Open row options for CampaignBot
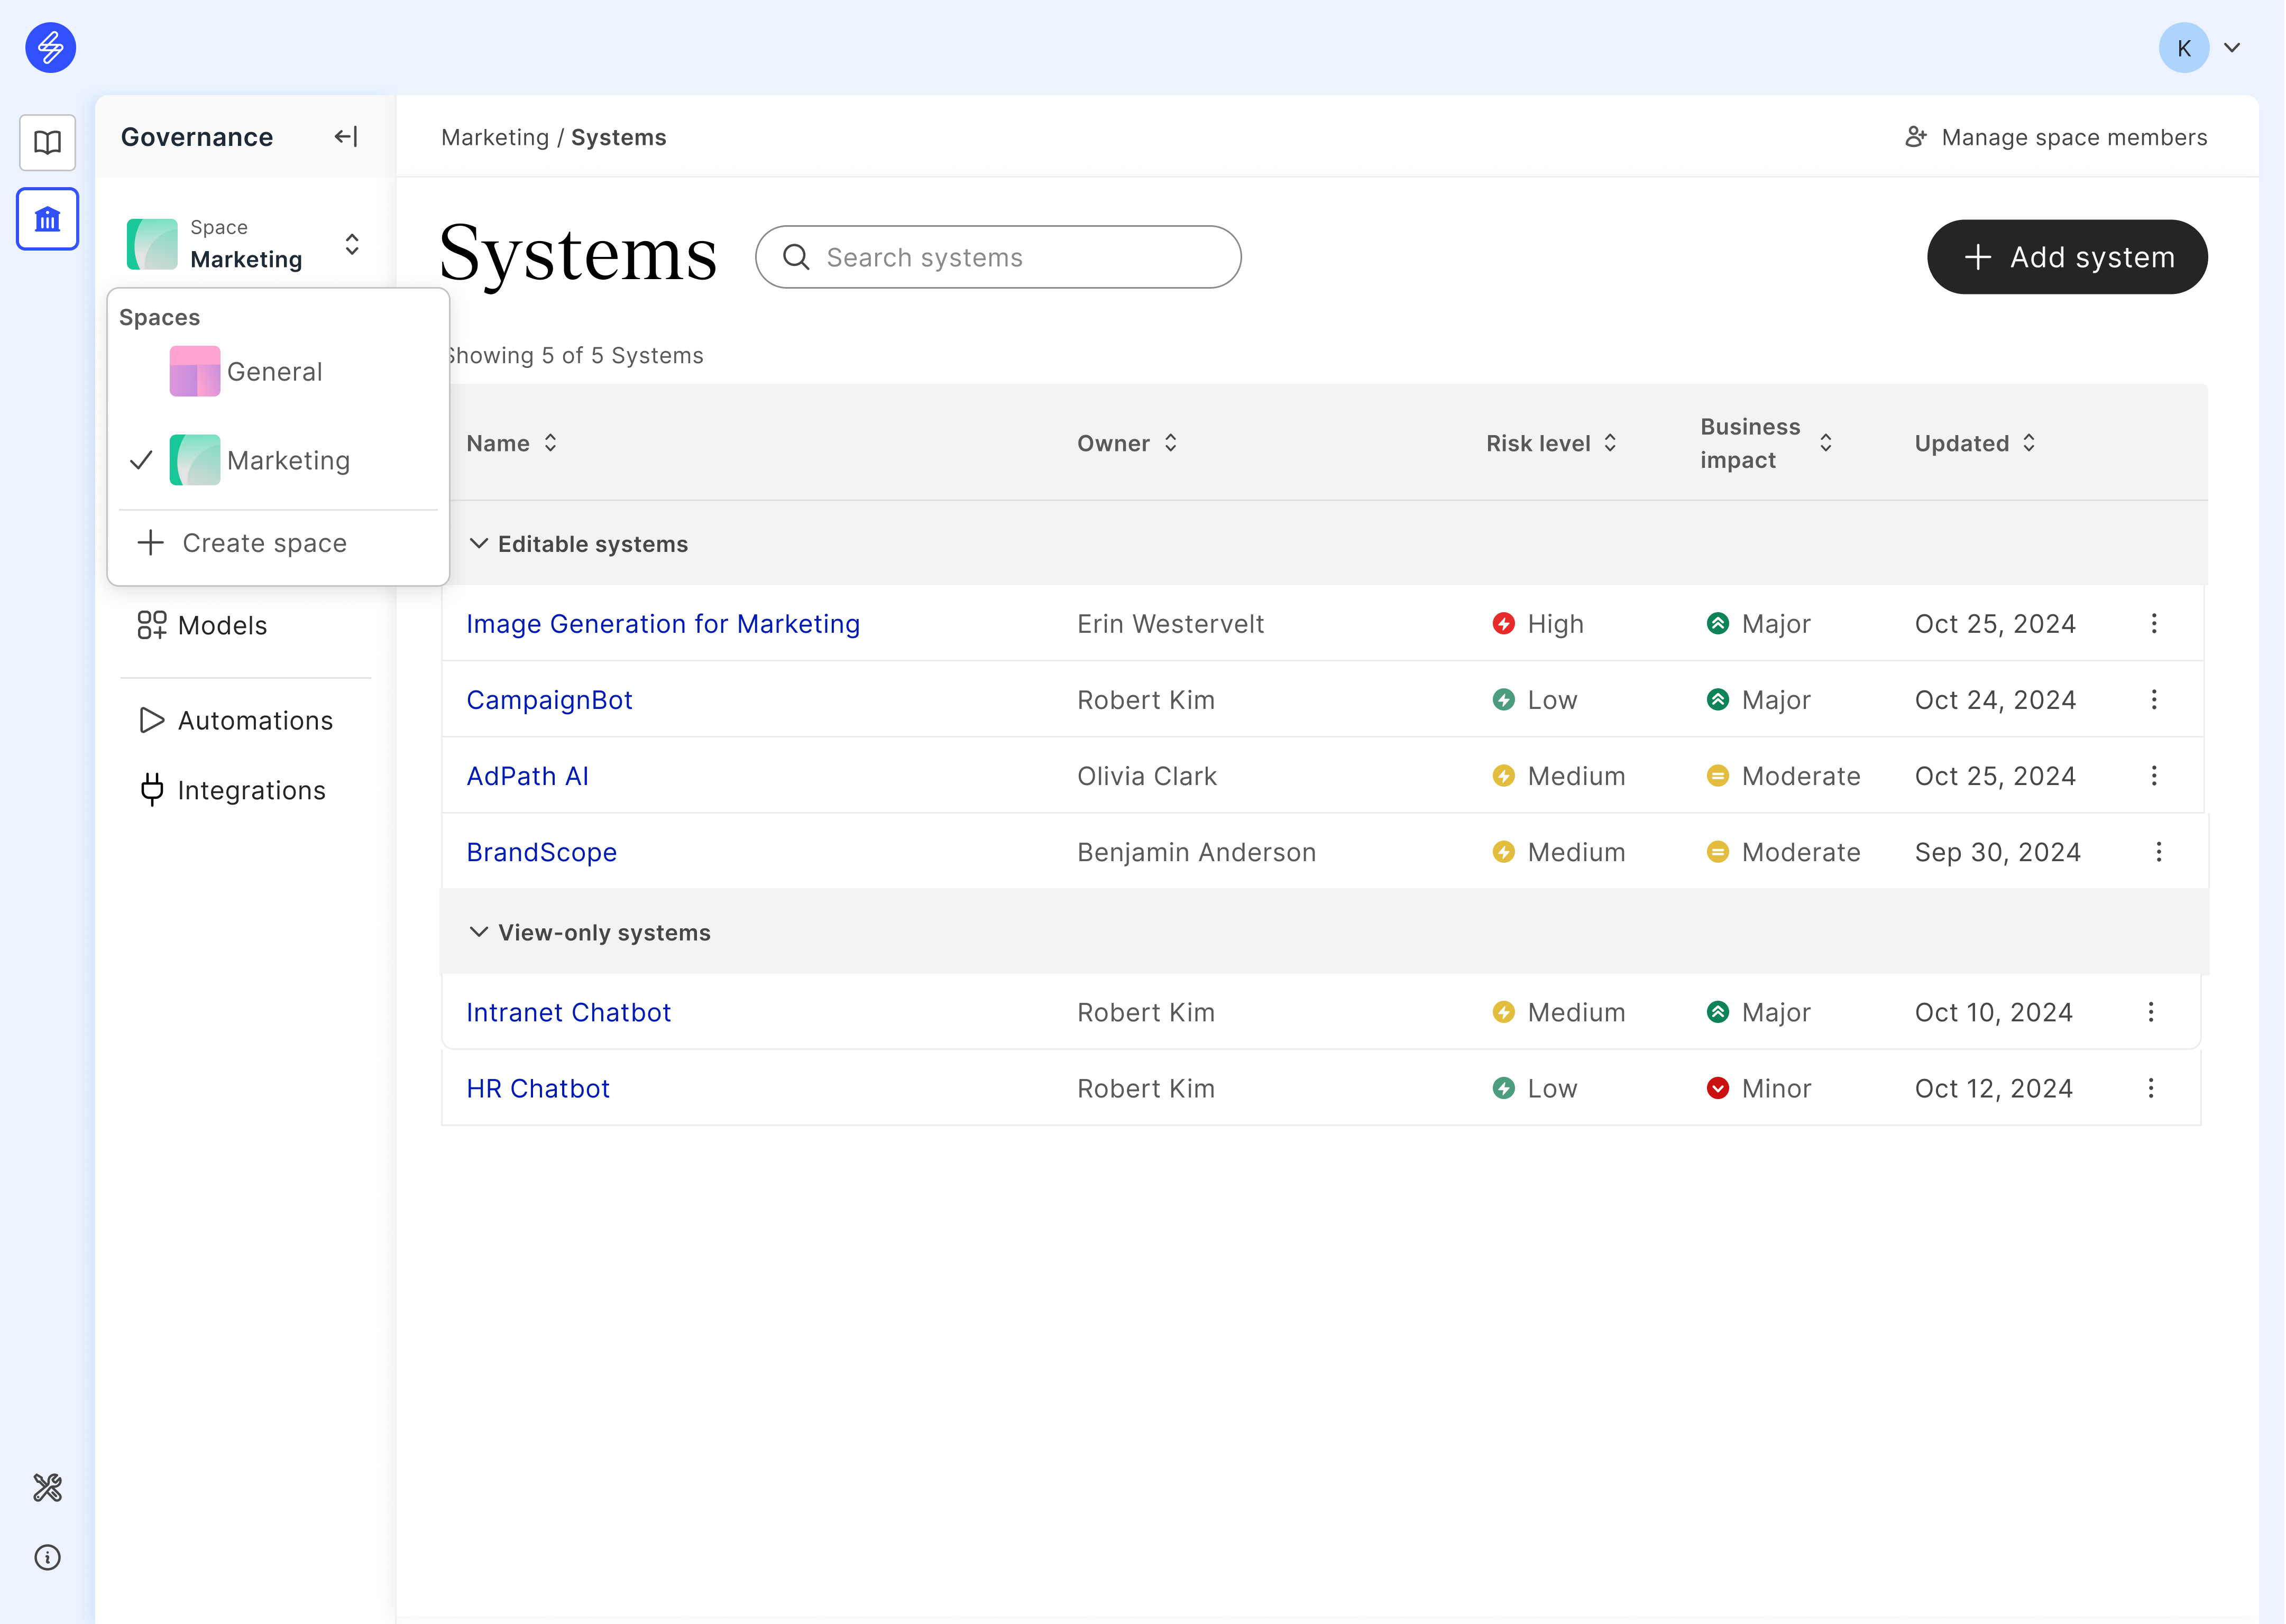The image size is (2286, 1624). point(2154,700)
